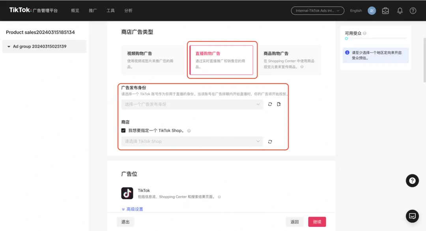Click the TikTok placement app icon

127,193
